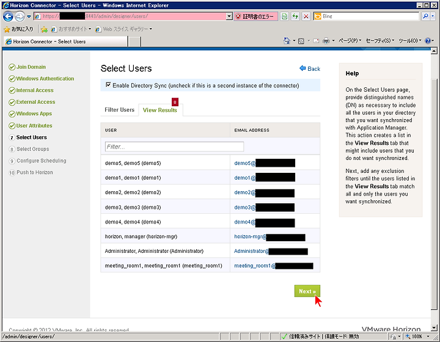Image resolution: width=440 pixels, height=342 pixels.
Task: Go to the External Access step
Action: coord(32,102)
